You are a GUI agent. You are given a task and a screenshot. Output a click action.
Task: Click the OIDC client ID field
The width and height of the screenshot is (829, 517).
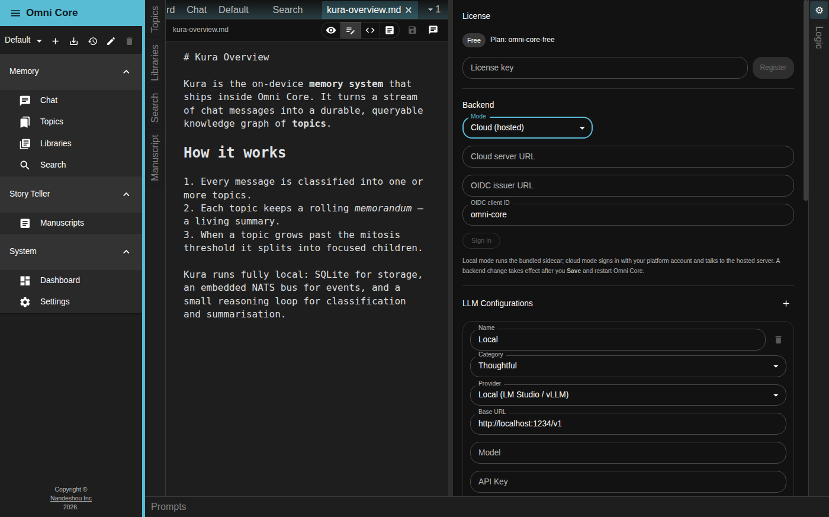(628, 215)
